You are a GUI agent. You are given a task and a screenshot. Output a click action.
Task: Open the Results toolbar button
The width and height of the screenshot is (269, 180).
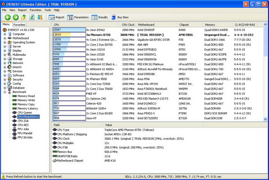click(x=100, y=18)
